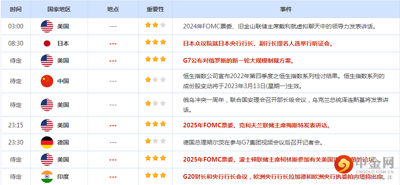Click the India flag icon
Image resolution: width=400 pixels, height=185 pixels.
[x=47, y=177]
